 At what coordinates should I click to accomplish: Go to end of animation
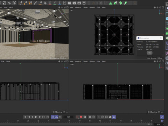pyautogui.click(x=48, y=117)
